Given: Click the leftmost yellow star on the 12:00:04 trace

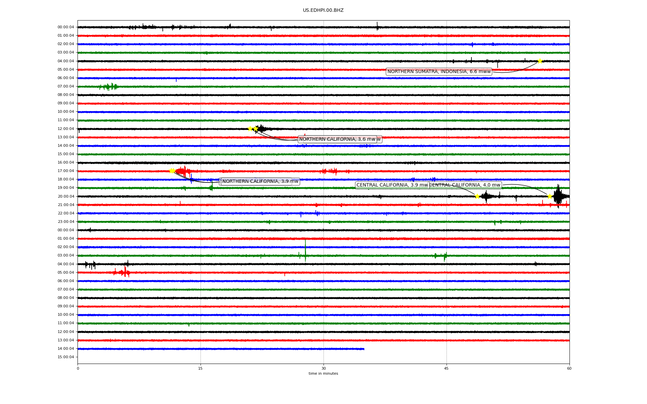Looking at the screenshot, I should [250, 129].
